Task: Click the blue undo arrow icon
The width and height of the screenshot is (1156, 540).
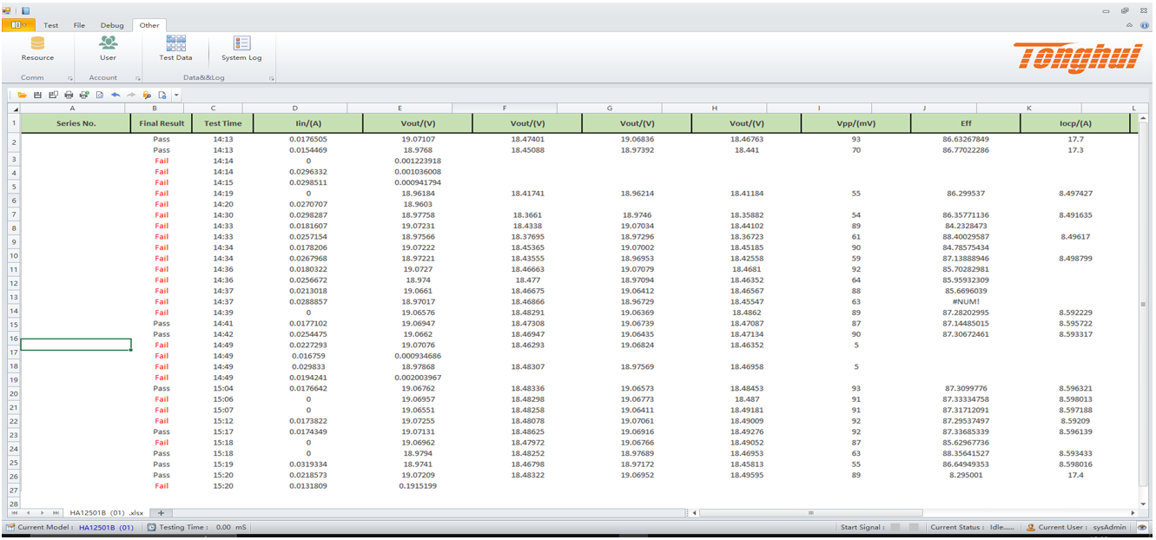Action: 116,95
